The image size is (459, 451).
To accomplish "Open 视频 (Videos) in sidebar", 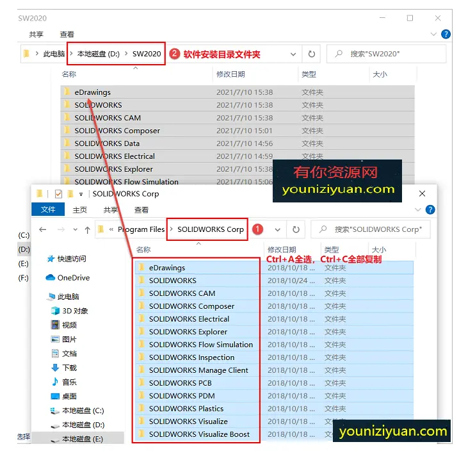I will point(64,325).
